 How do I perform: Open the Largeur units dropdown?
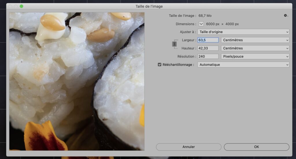click(255, 40)
